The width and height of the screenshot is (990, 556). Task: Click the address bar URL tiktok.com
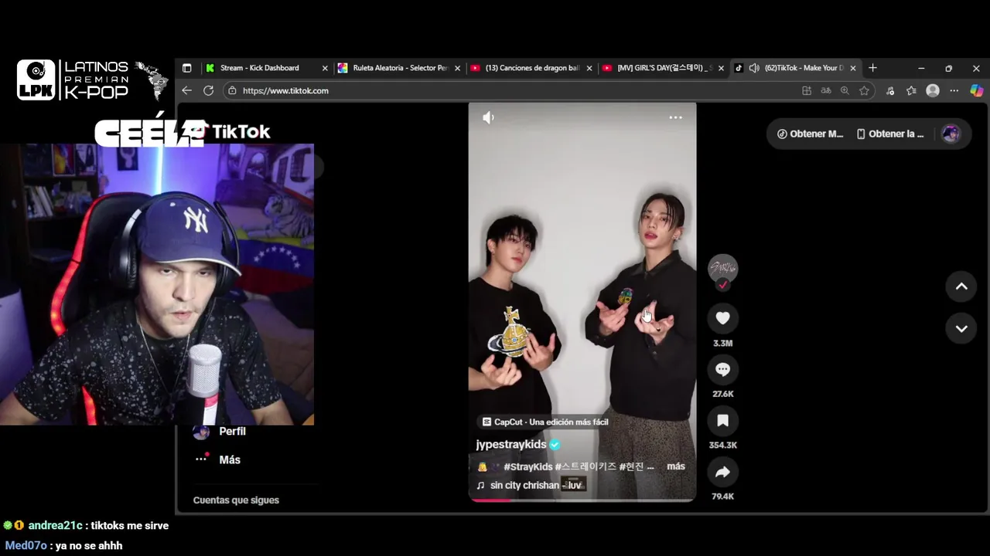pyautogui.click(x=285, y=90)
